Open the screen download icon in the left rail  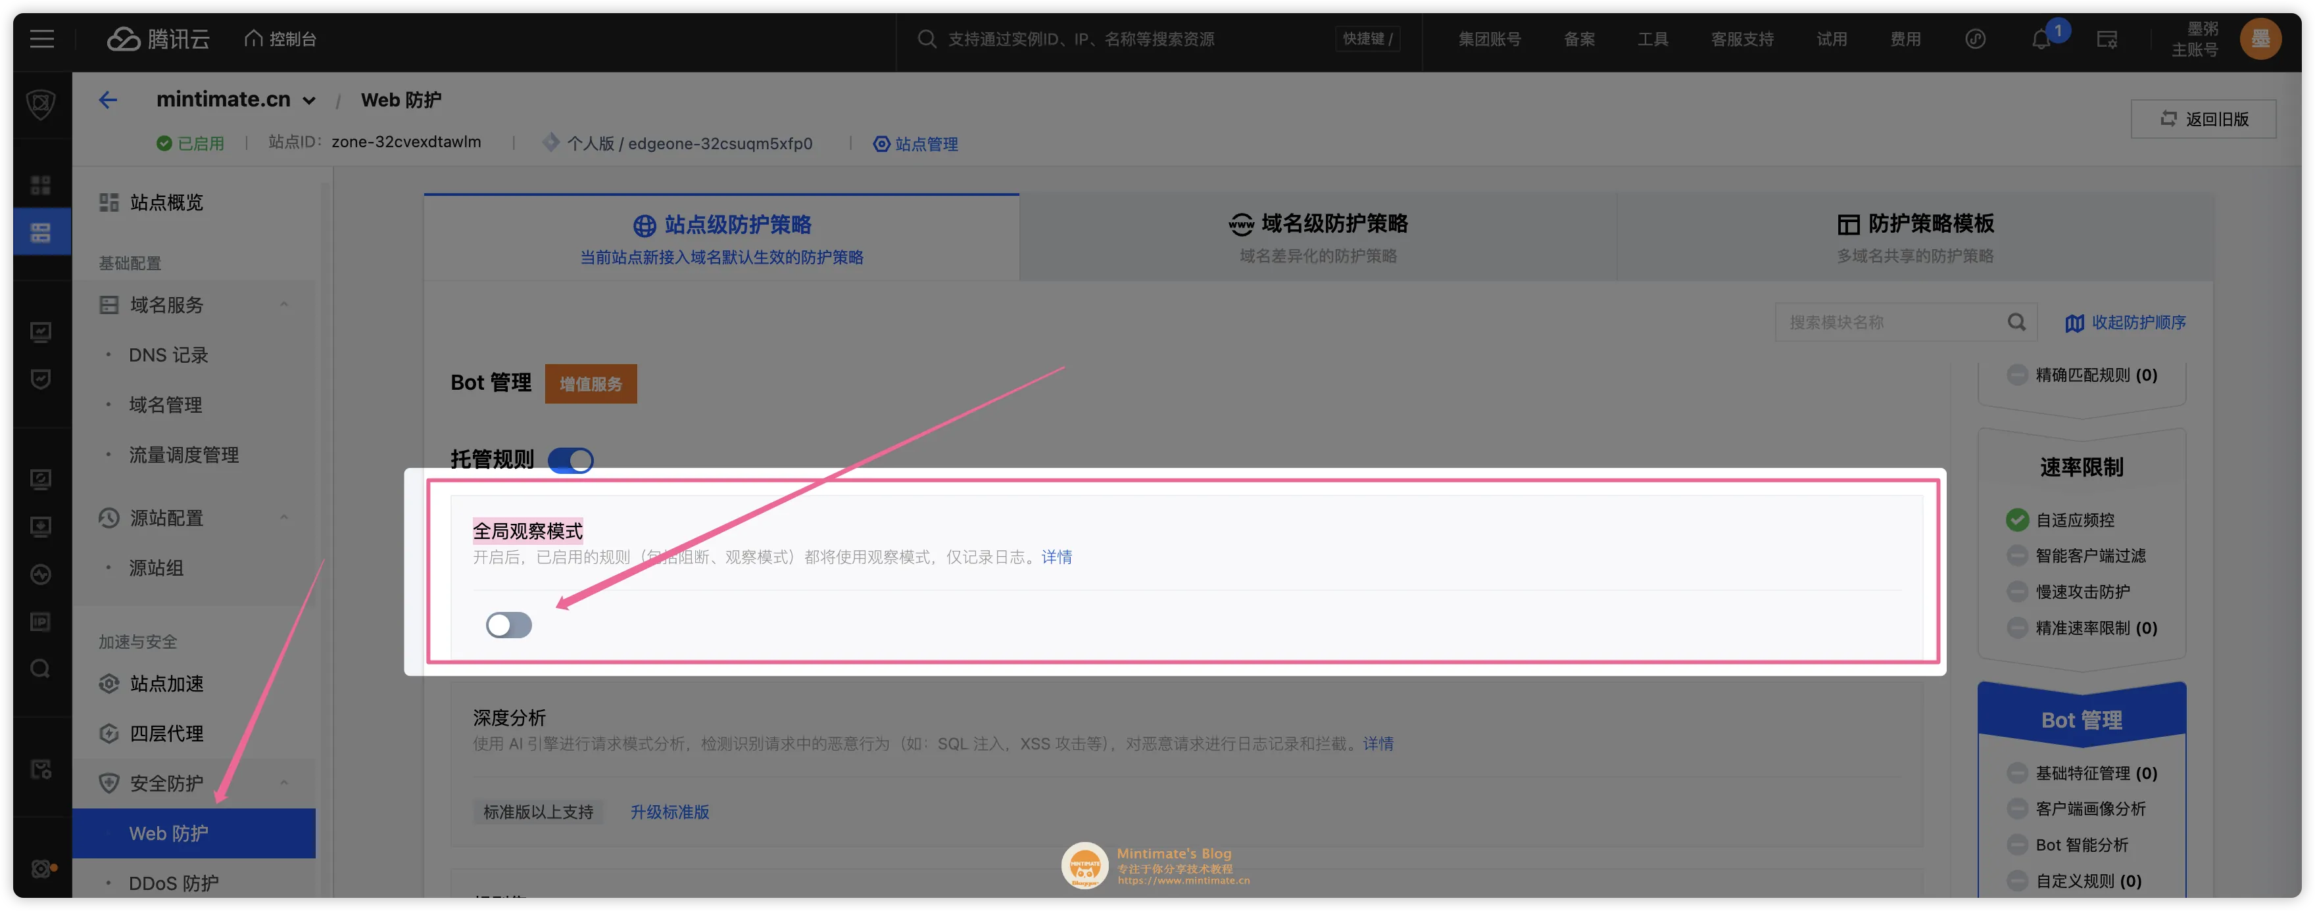coord(40,526)
